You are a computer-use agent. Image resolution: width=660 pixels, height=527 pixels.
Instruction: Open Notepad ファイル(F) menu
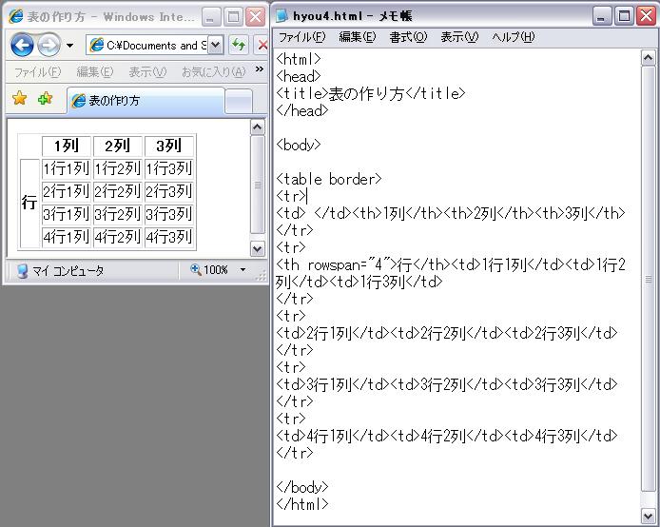pos(301,37)
